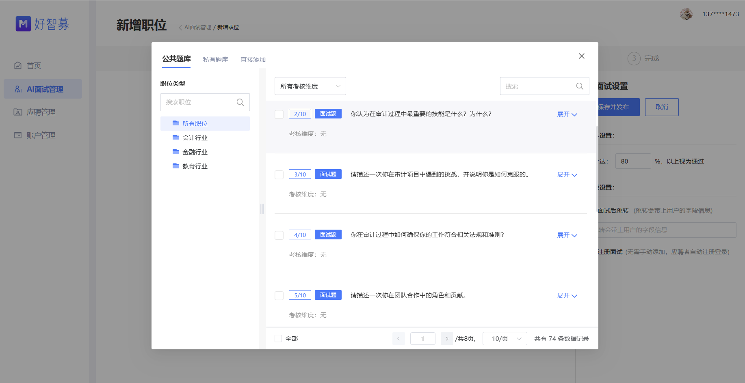This screenshot has height=383, width=745.
Task: Expand 展开 on question 3/10
Action: pyautogui.click(x=567, y=175)
